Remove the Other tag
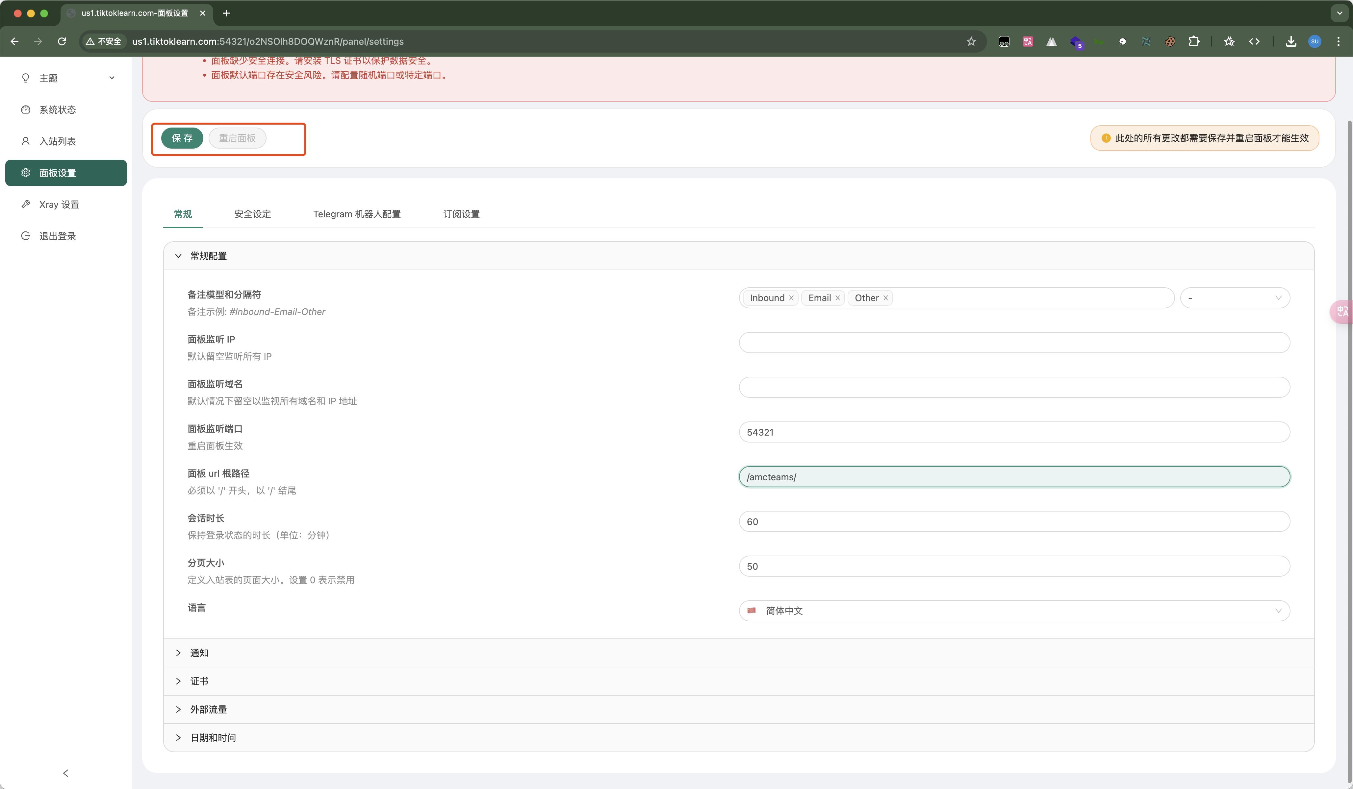The image size is (1353, 789). point(885,298)
